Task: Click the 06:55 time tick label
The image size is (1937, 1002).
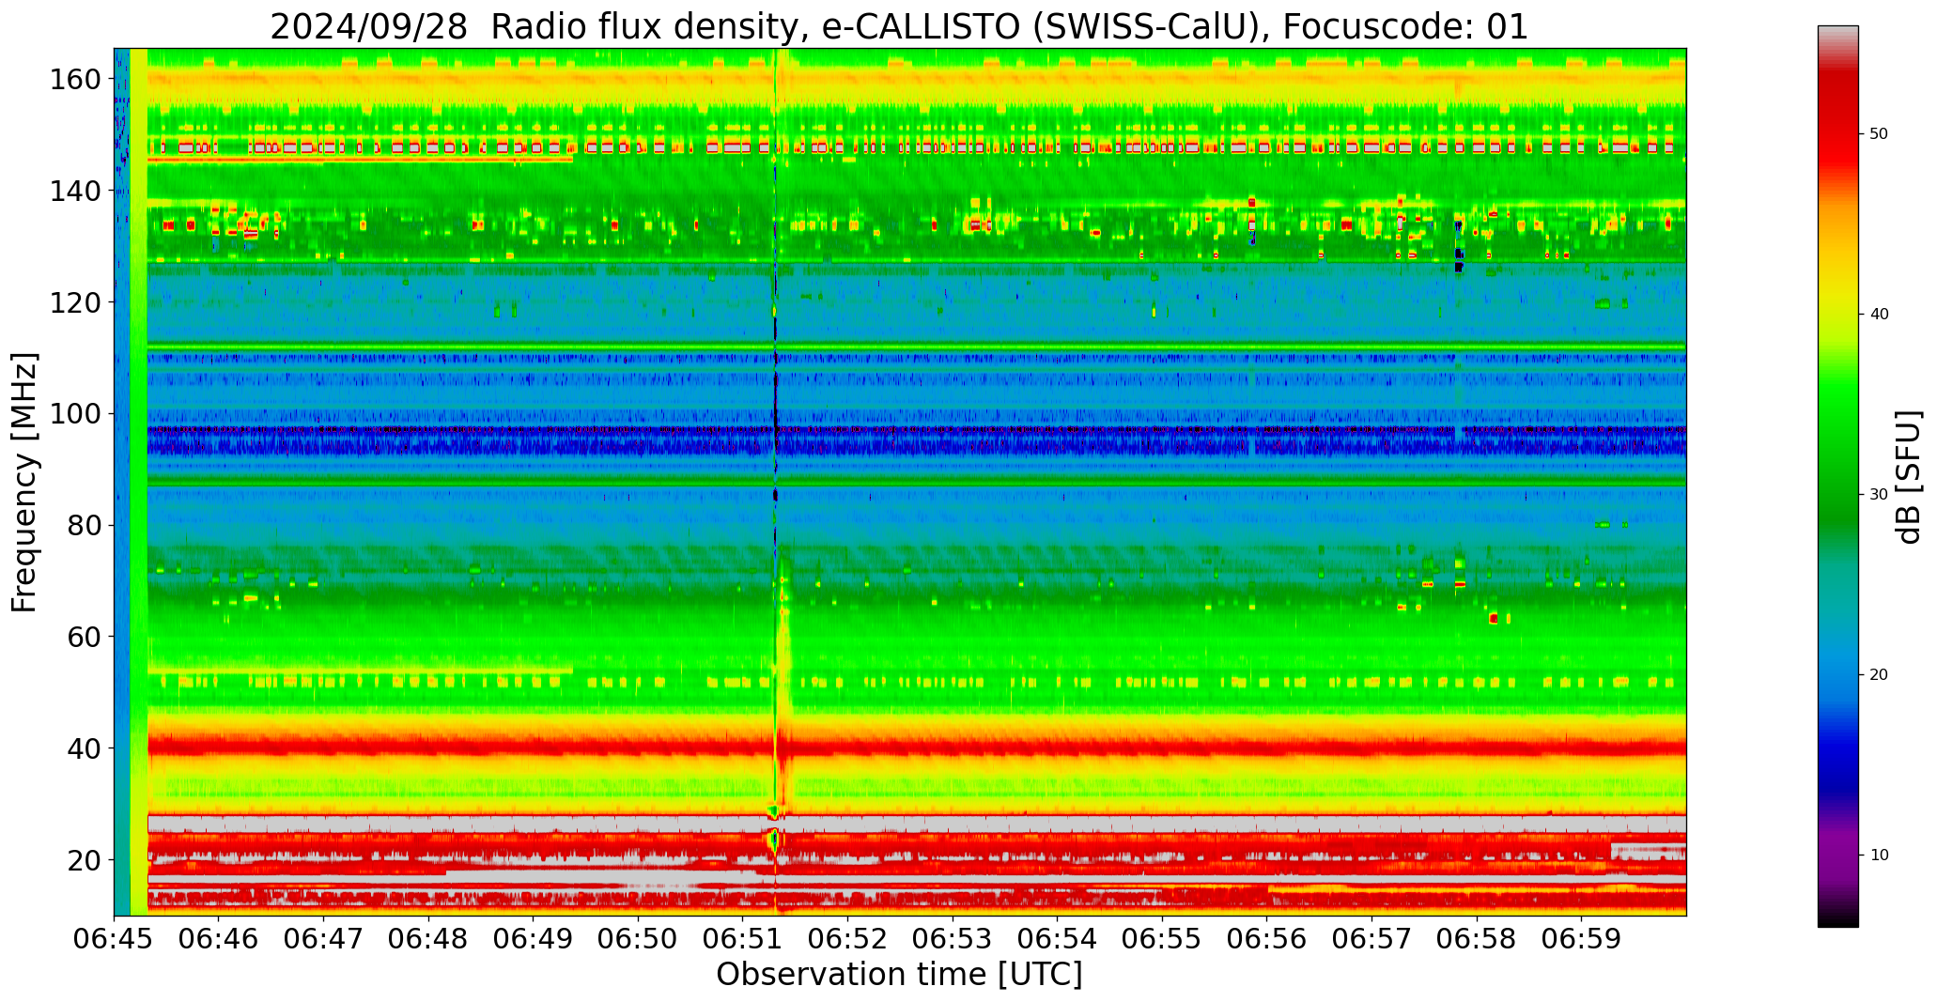Action: [x=1162, y=939]
